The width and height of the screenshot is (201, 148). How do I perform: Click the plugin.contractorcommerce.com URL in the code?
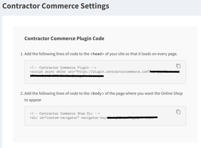coord(117,72)
